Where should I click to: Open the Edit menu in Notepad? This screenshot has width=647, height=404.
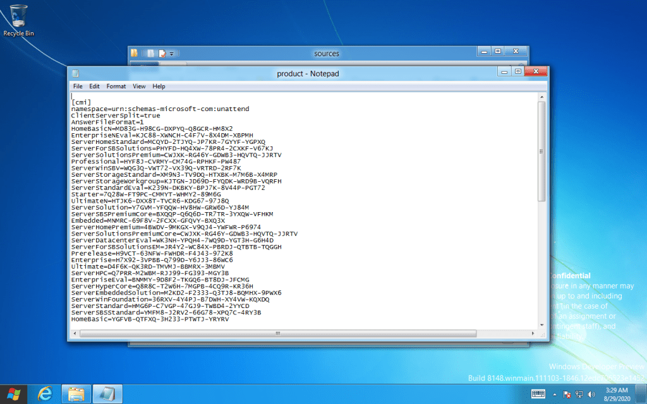tap(94, 86)
